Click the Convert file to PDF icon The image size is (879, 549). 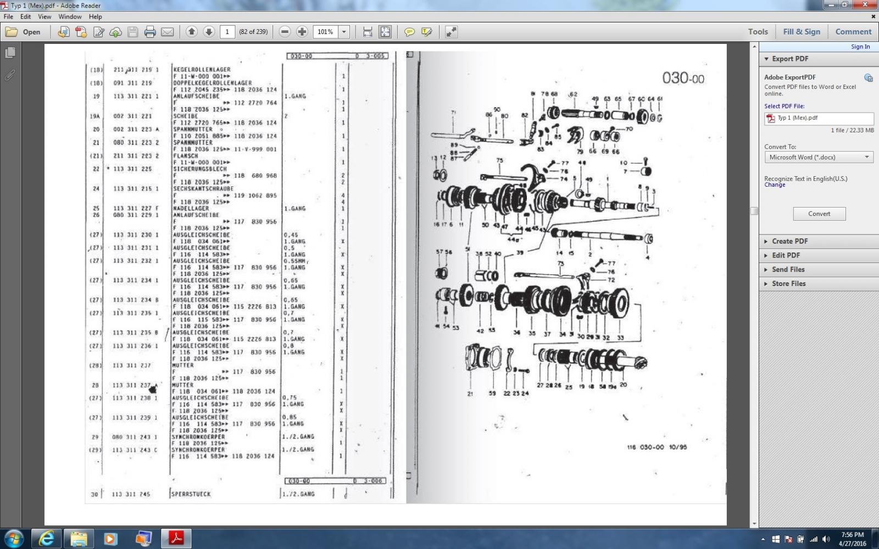[x=64, y=32]
